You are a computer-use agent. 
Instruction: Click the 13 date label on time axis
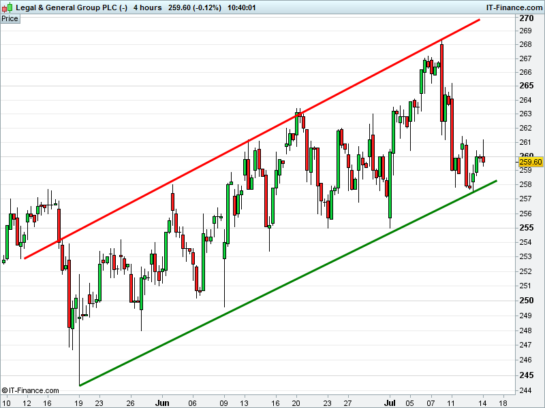pyautogui.click(x=245, y=403)
